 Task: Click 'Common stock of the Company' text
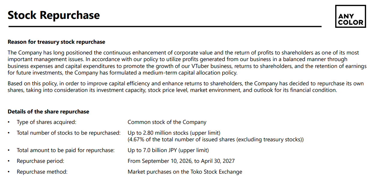[x=167, y=122]
